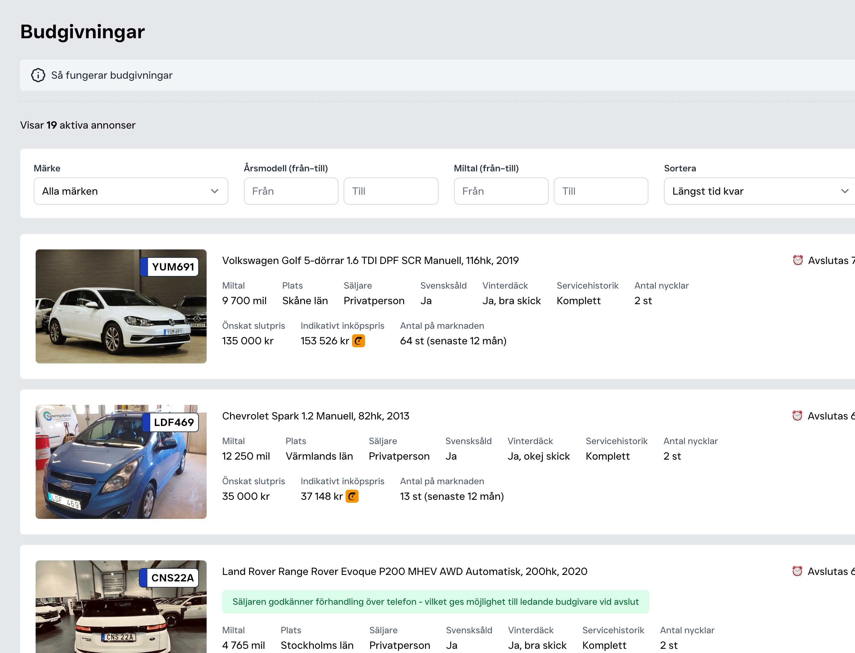855x653 pixels.
Task: Focus the Miltal Från input field
Action: tap(501, 191)
